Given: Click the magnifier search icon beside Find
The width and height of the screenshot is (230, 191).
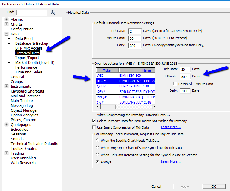Looking at the screenshot, I should pyautogui.click(x=53, y=13).
